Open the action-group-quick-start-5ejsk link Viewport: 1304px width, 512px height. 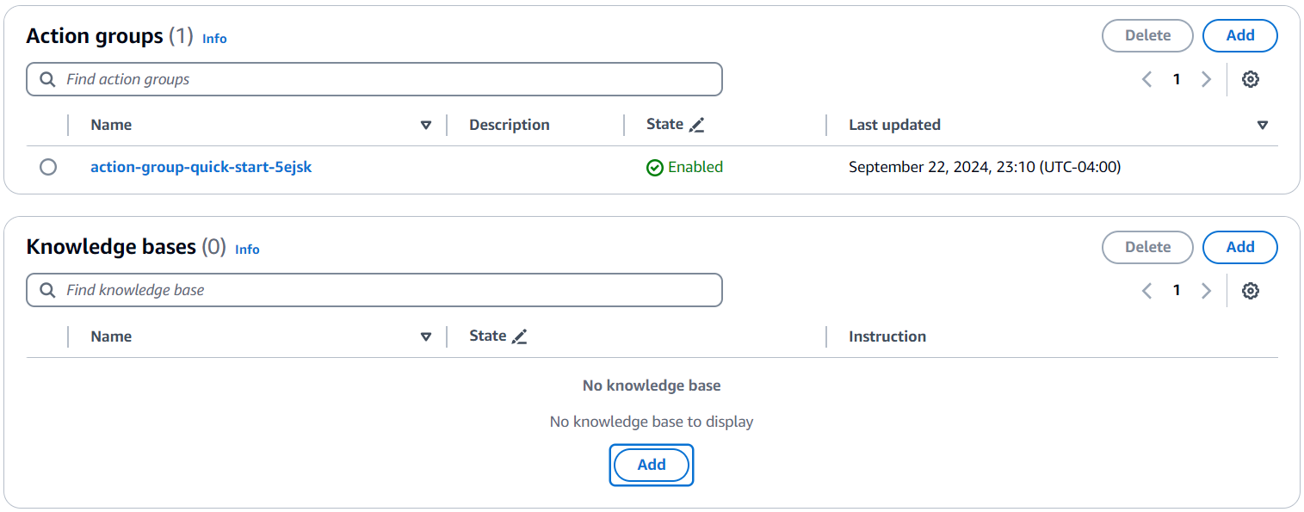click(x=201, y=167)
